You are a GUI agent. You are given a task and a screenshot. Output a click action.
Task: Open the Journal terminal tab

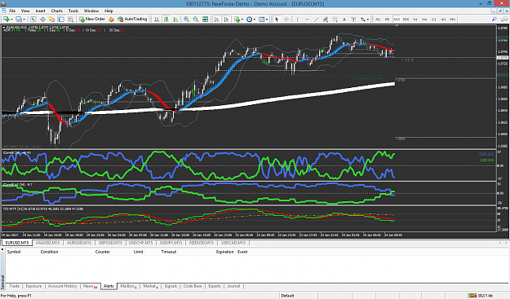[x=233, y=286]
